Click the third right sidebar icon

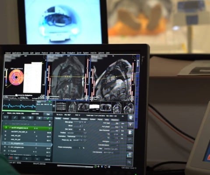point(130,133)
